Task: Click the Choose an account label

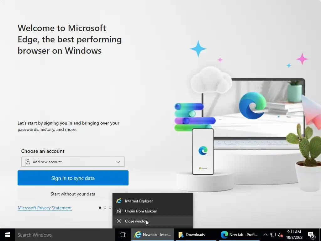Action: click(43, 151)
